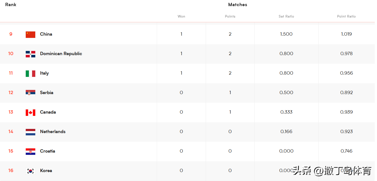
Task: Click the China flag icon
Action: point(31,35)
